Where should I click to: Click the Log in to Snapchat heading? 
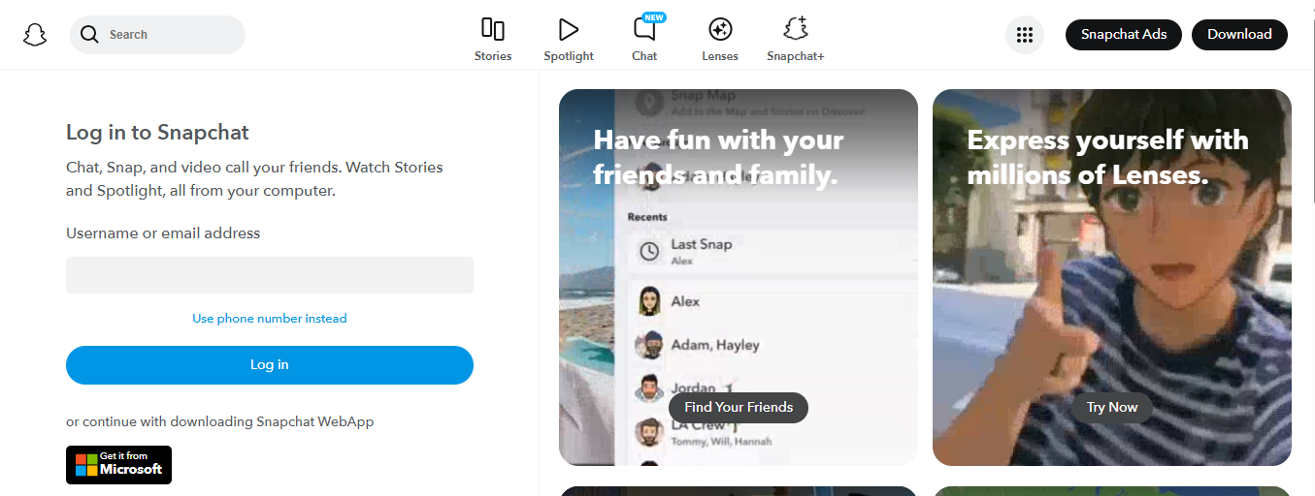(x=157, y=132)
